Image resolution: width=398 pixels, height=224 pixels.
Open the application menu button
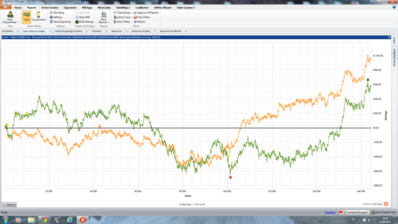point(6,7)
